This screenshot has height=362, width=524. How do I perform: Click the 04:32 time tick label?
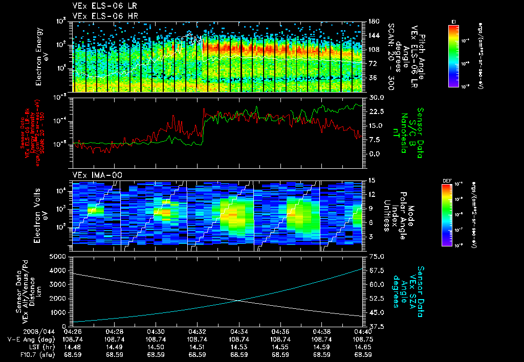click(x=197, y=332)
